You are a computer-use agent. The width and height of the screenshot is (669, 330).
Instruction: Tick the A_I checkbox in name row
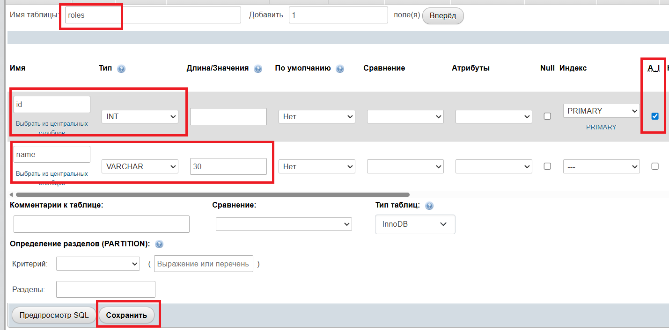coord(655,166)
